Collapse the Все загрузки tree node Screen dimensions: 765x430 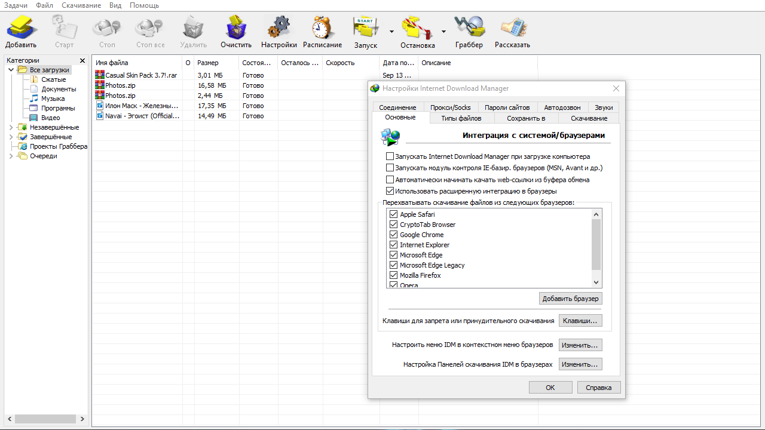[x=11, y=70]
